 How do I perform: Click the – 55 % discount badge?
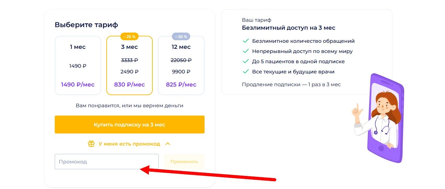(x=181, y=36)
